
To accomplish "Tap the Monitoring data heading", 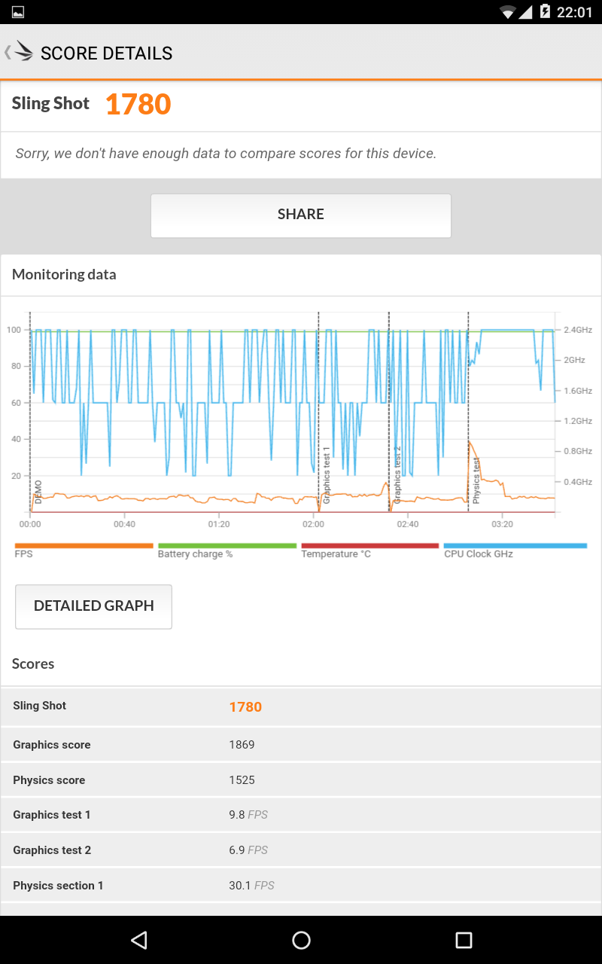I will point(64,275).
